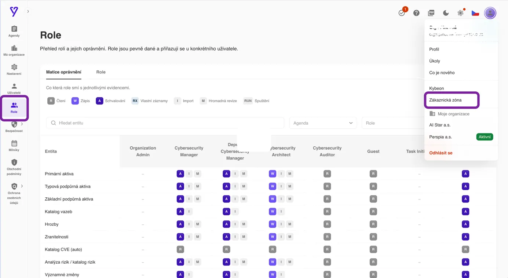Switch to the Role tab
Viewport: 508px width, 278px height.
(101, 72)
